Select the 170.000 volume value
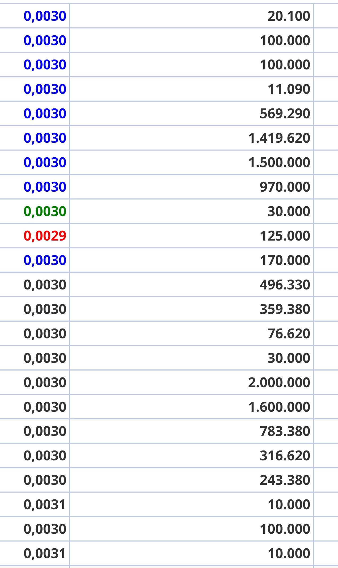Image resolution: width=338 pixels, height=568 pixels. [x=285, y=260]
